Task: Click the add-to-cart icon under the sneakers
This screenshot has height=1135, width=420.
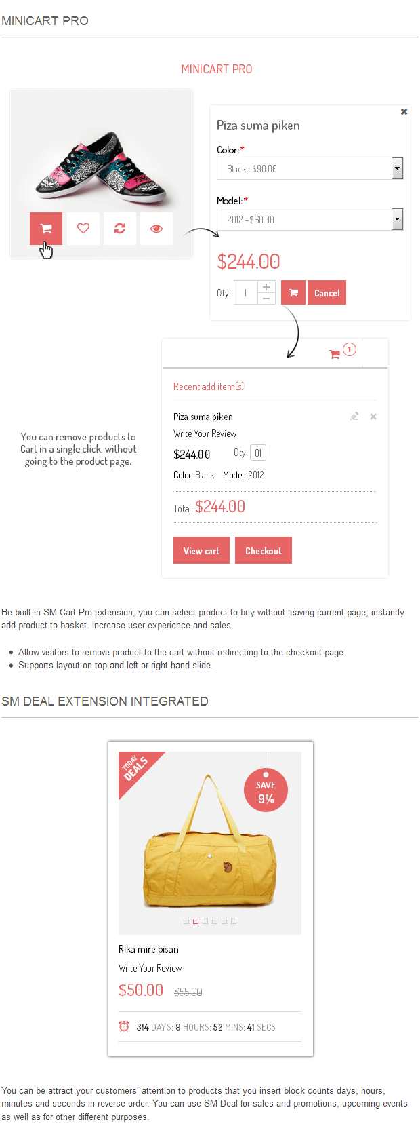Action: (46, 229)
